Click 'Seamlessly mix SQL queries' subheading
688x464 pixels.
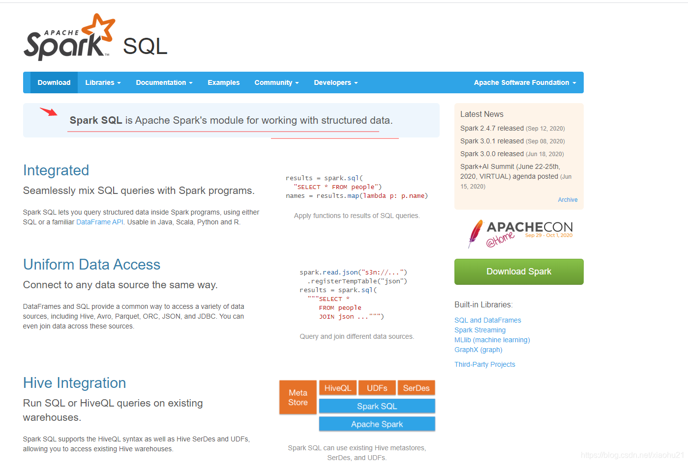139,191
